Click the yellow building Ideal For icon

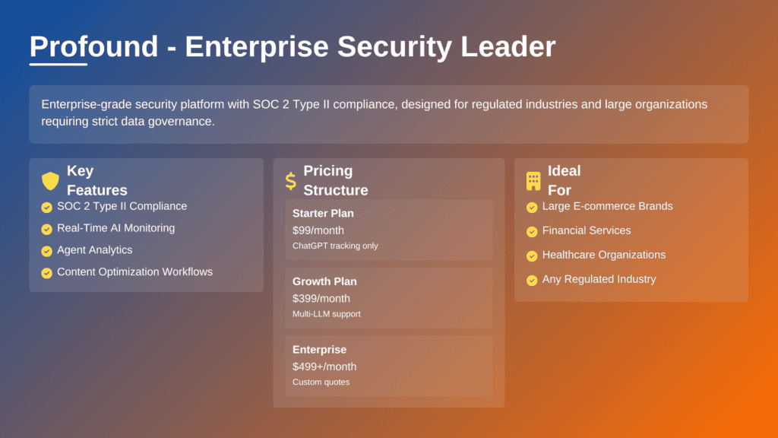point(533,181)
